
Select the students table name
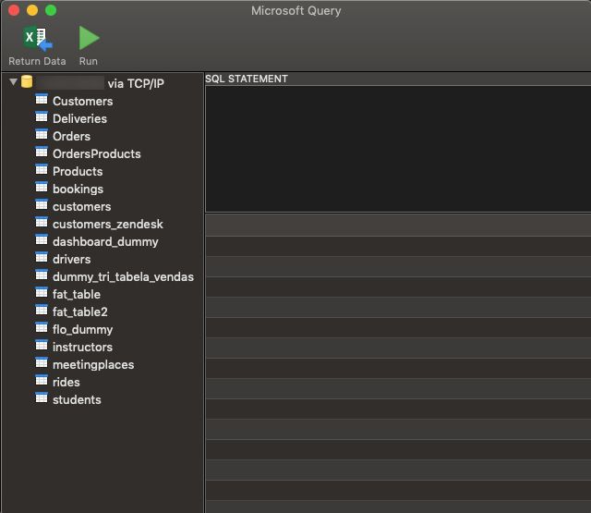pyautogui.click(x=77, y=399)
